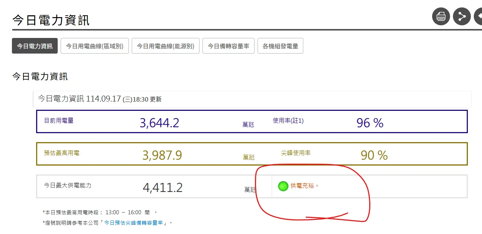Click the green supply status light
Screen dimensions: 482x234
(x=283, y=186)
